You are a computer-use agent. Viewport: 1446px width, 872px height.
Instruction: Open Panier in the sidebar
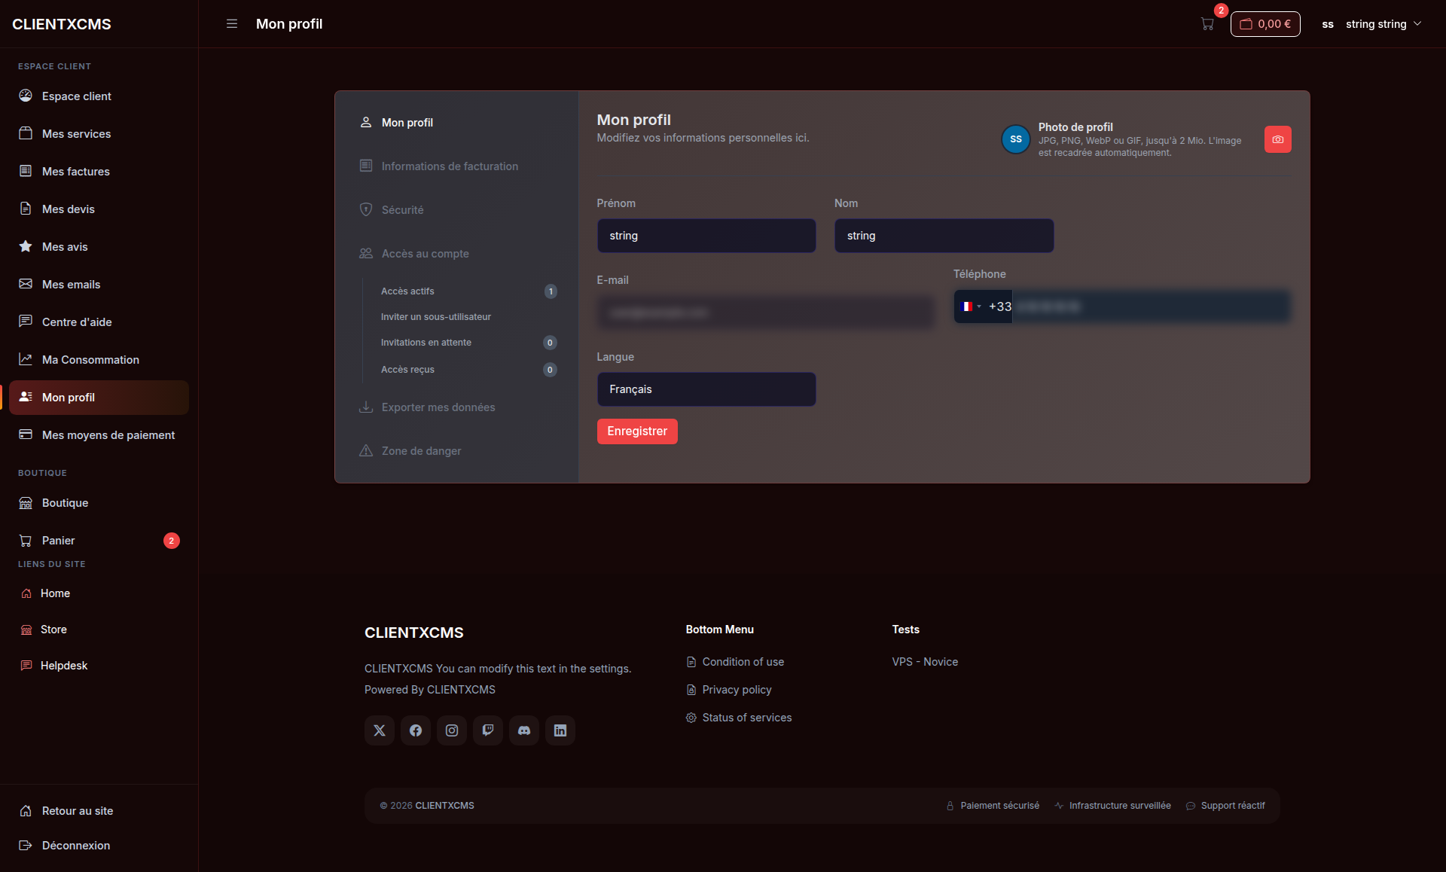[99, 541]
